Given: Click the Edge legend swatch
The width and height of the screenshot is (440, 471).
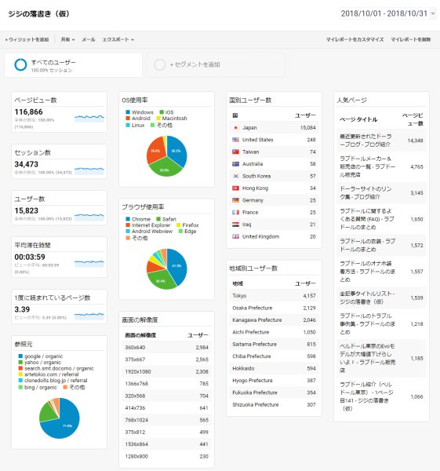Looking at the screenshot, I should (180, 232).
